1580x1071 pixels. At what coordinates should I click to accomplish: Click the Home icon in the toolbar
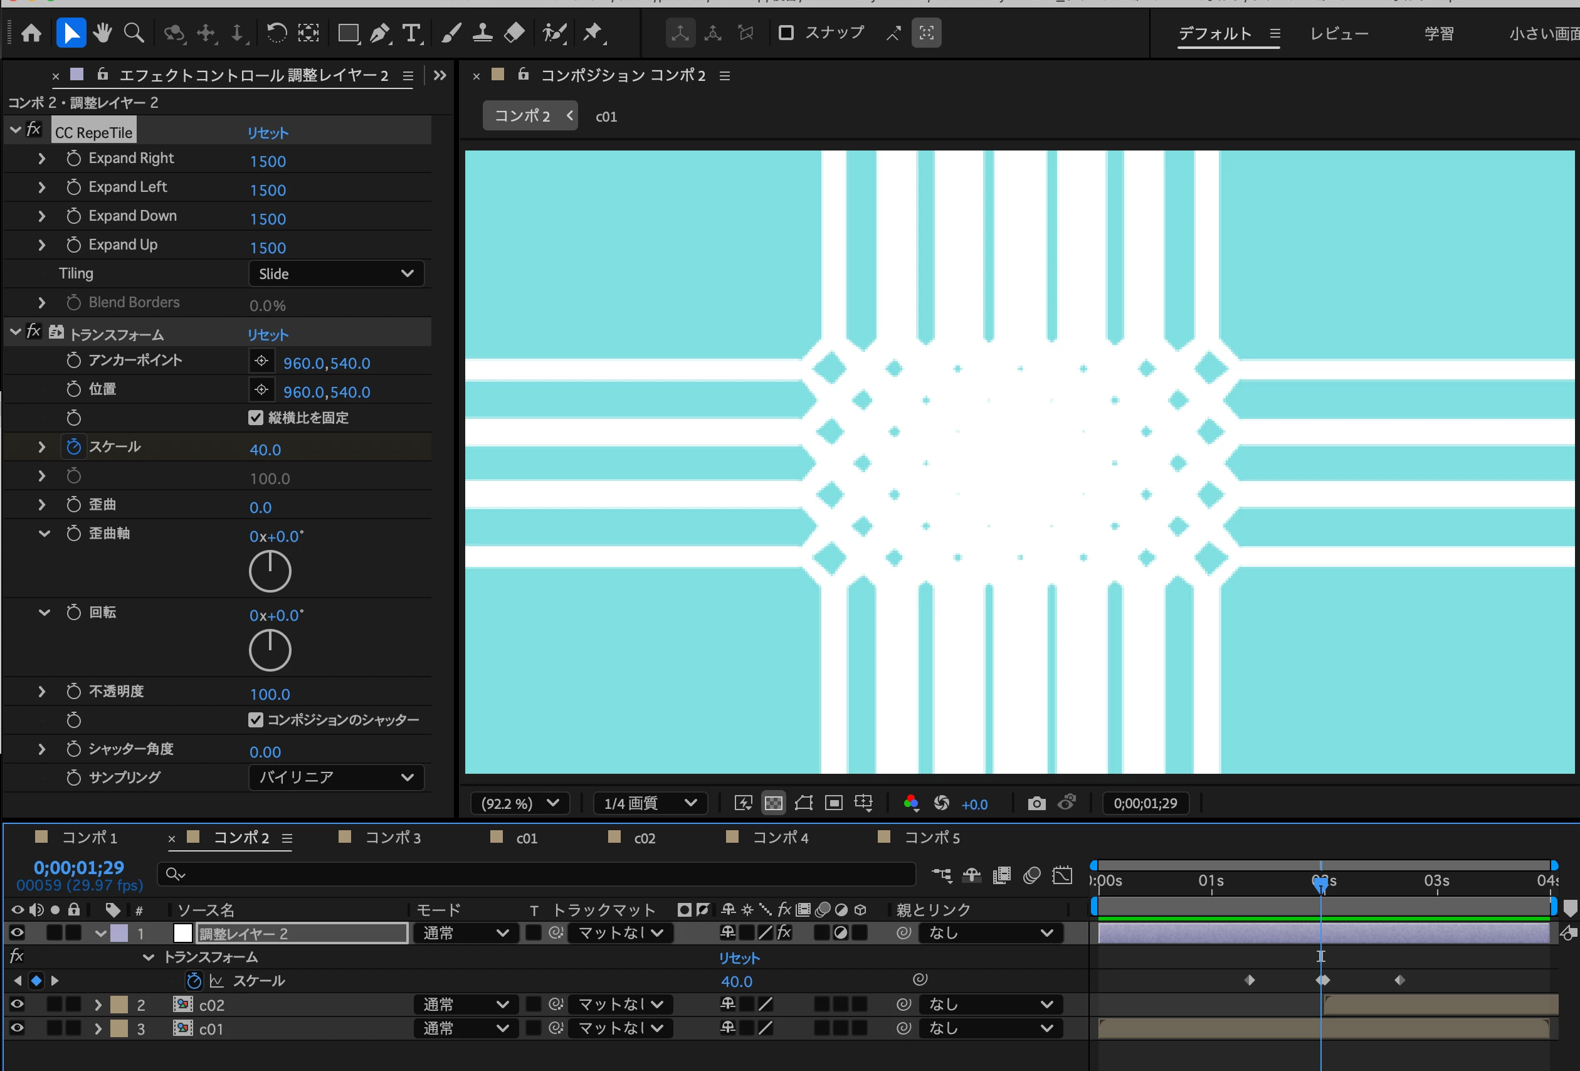(31, 33)
